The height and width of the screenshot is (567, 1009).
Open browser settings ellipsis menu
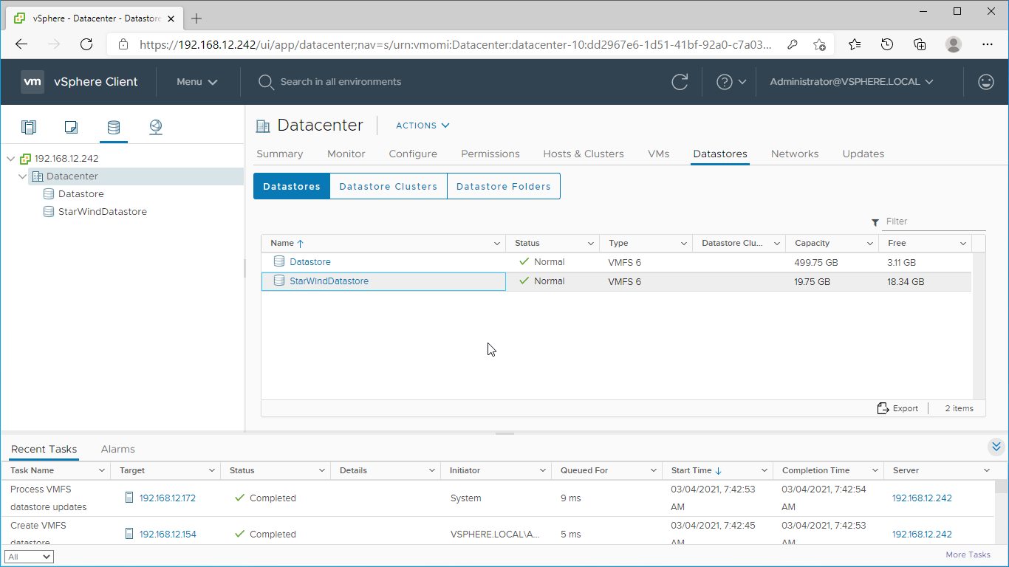(x=988, y=44)
